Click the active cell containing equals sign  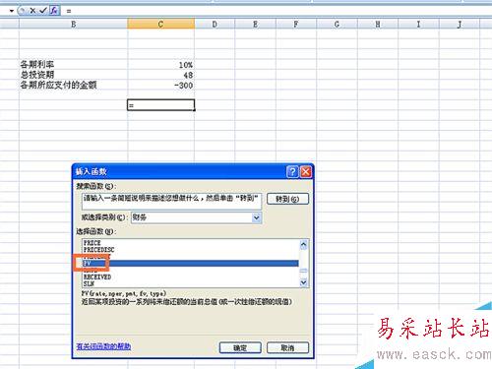(160, 105)
